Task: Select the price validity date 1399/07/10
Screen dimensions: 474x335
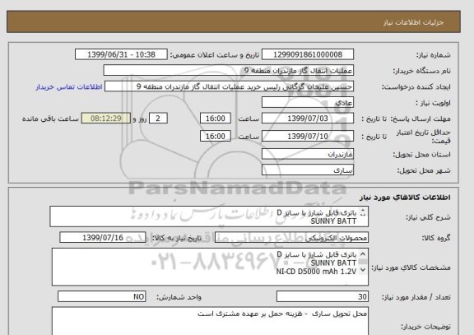Action: [308, 136]
